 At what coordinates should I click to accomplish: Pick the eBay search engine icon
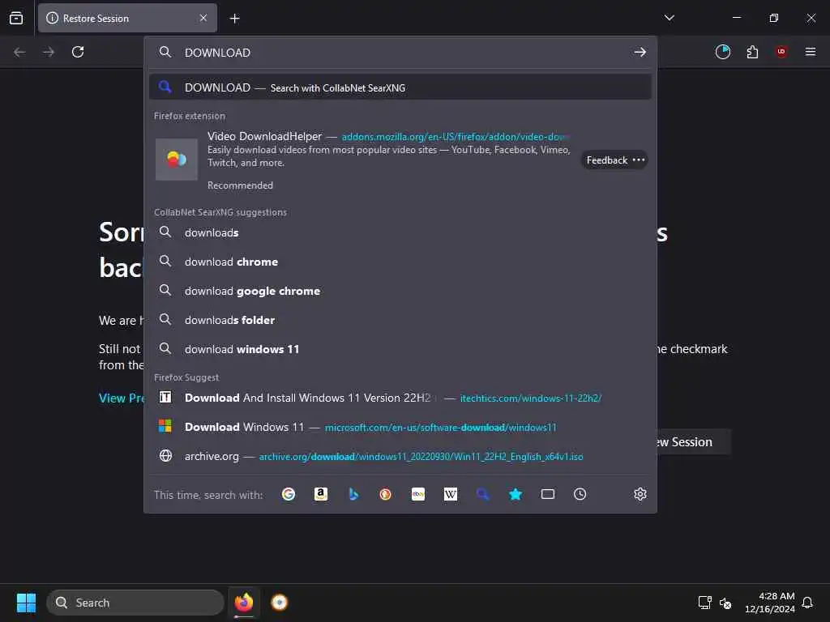tap(418, 494)
